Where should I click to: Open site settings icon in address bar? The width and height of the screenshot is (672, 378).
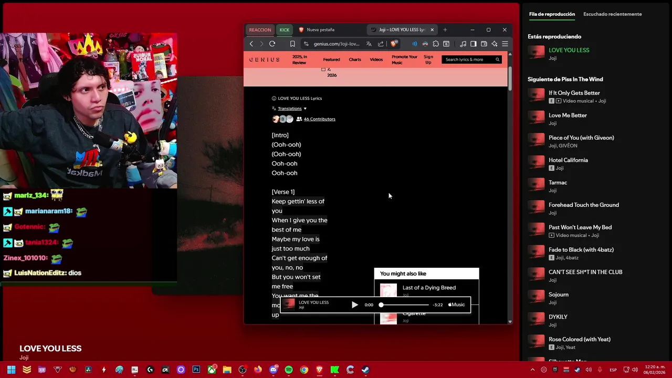(x=306, y=44)
